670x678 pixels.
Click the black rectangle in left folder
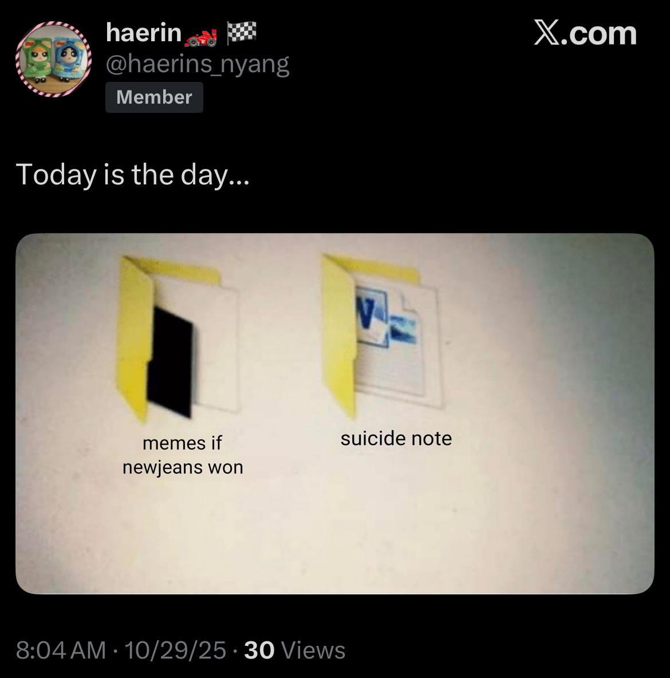171,362
